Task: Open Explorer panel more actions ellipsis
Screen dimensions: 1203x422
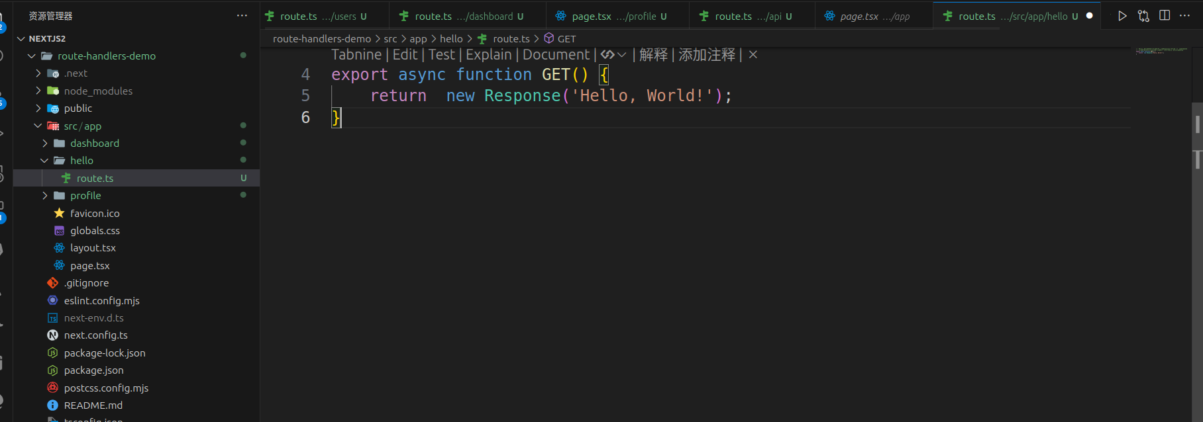Action: (242, 16)
